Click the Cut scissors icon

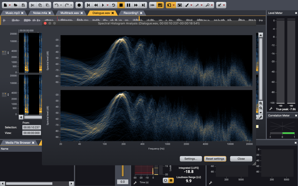pyautogui.click(x=33, y=5)
